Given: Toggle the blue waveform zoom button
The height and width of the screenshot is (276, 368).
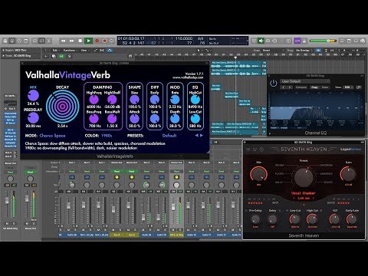Looking at the screenshot, I should pos(318,51).
